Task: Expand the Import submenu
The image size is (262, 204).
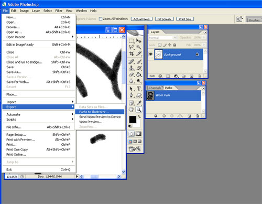Action: click(39, 102)
